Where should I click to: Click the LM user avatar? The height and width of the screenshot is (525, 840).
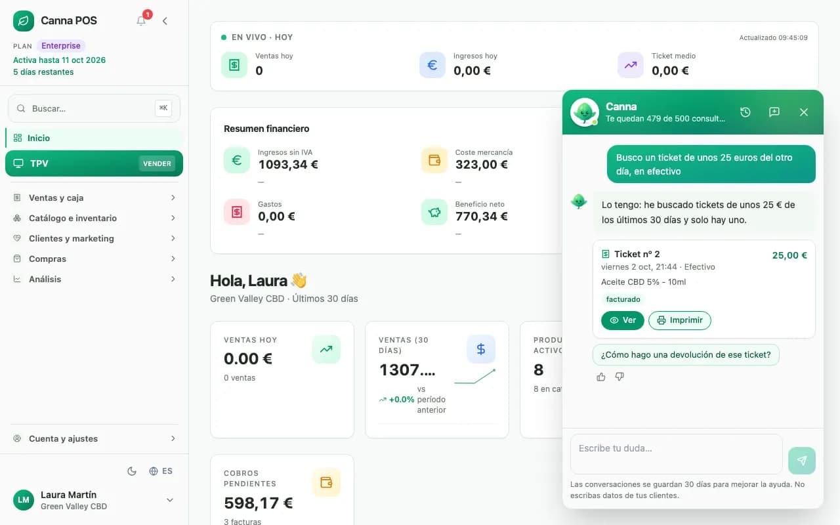(24, 500)
